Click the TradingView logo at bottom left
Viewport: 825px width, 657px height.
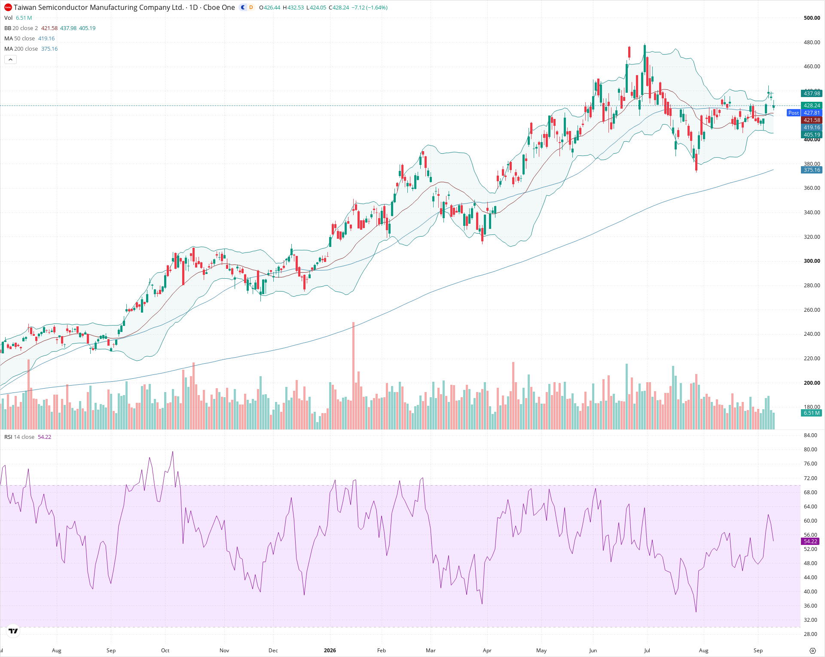13,631
